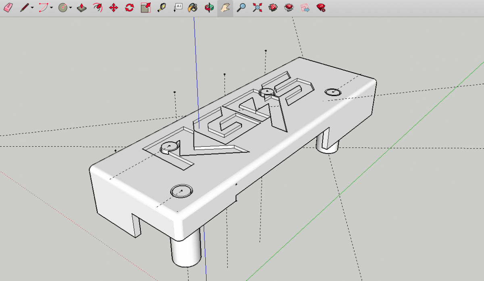The width and height of the screenshot is (484, 281).
Task: Activate the Scale tool
Action: tap(145, 7)
